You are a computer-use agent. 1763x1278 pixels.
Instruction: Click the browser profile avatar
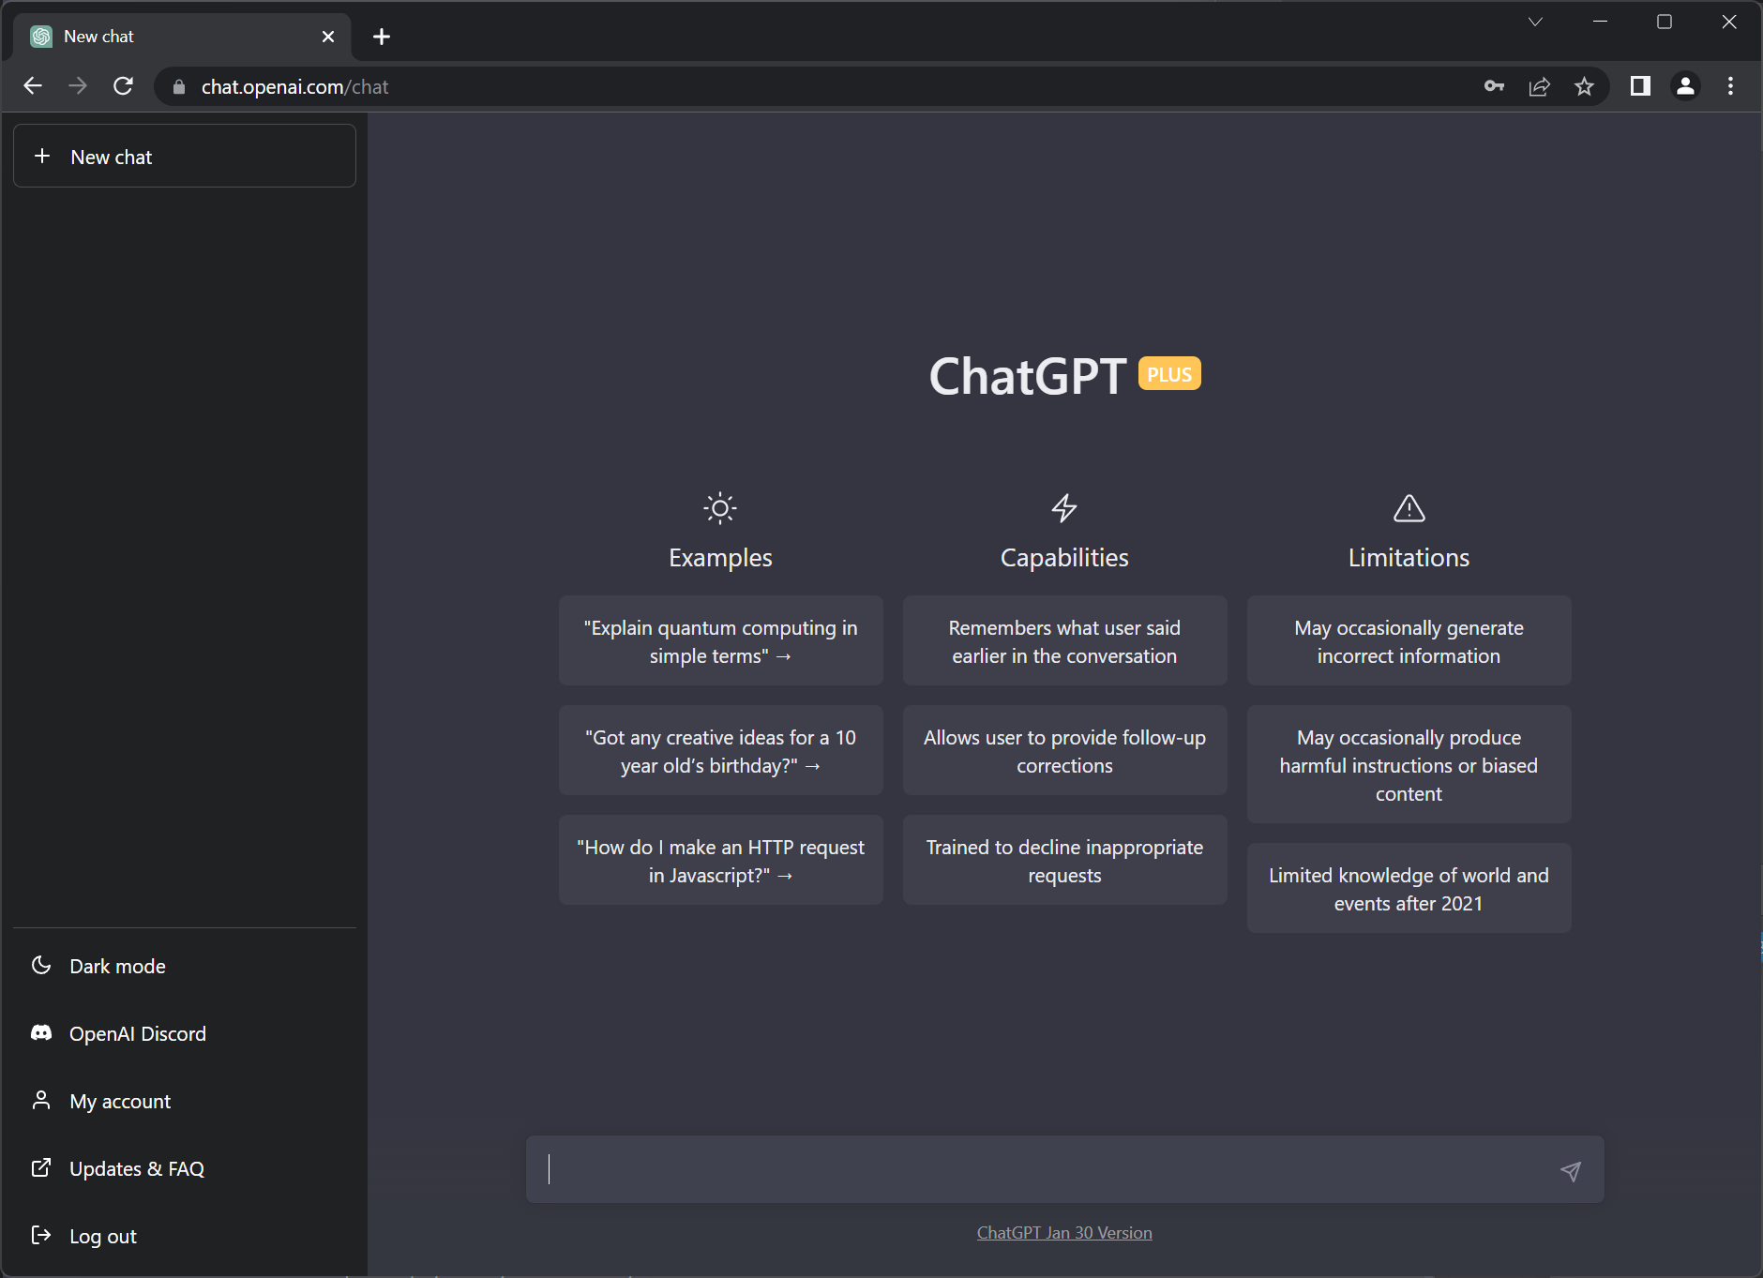point(1685,86)
